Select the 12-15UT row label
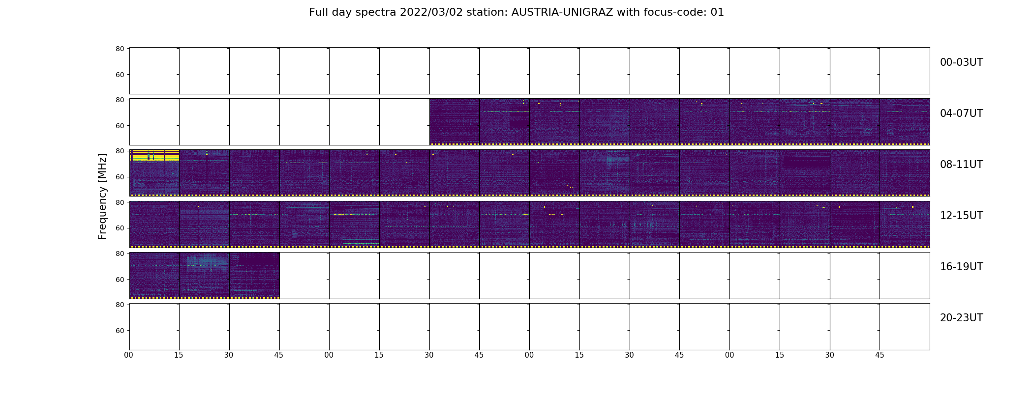The height and width of the screenshot is (393, 1033). tap(961, 216)
